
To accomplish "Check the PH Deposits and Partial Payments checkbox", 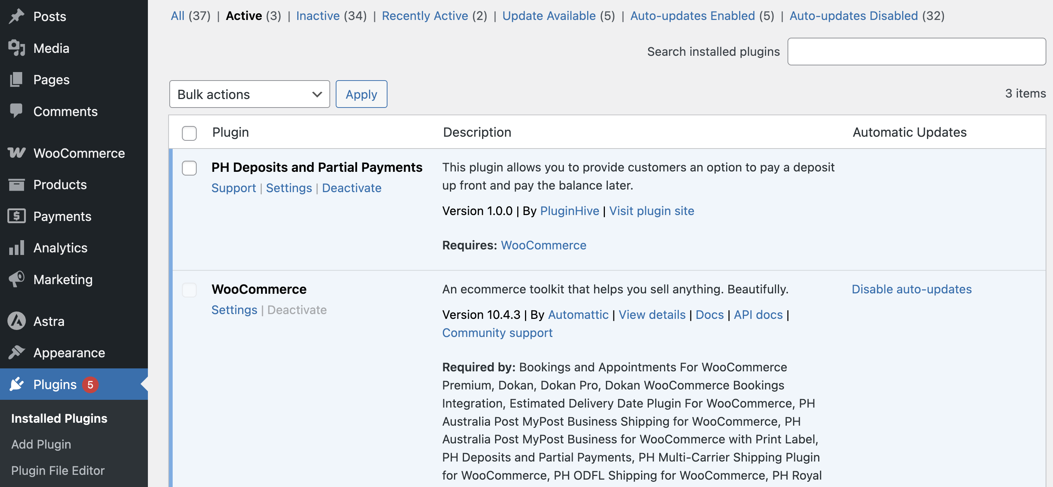I will (189, 168).
